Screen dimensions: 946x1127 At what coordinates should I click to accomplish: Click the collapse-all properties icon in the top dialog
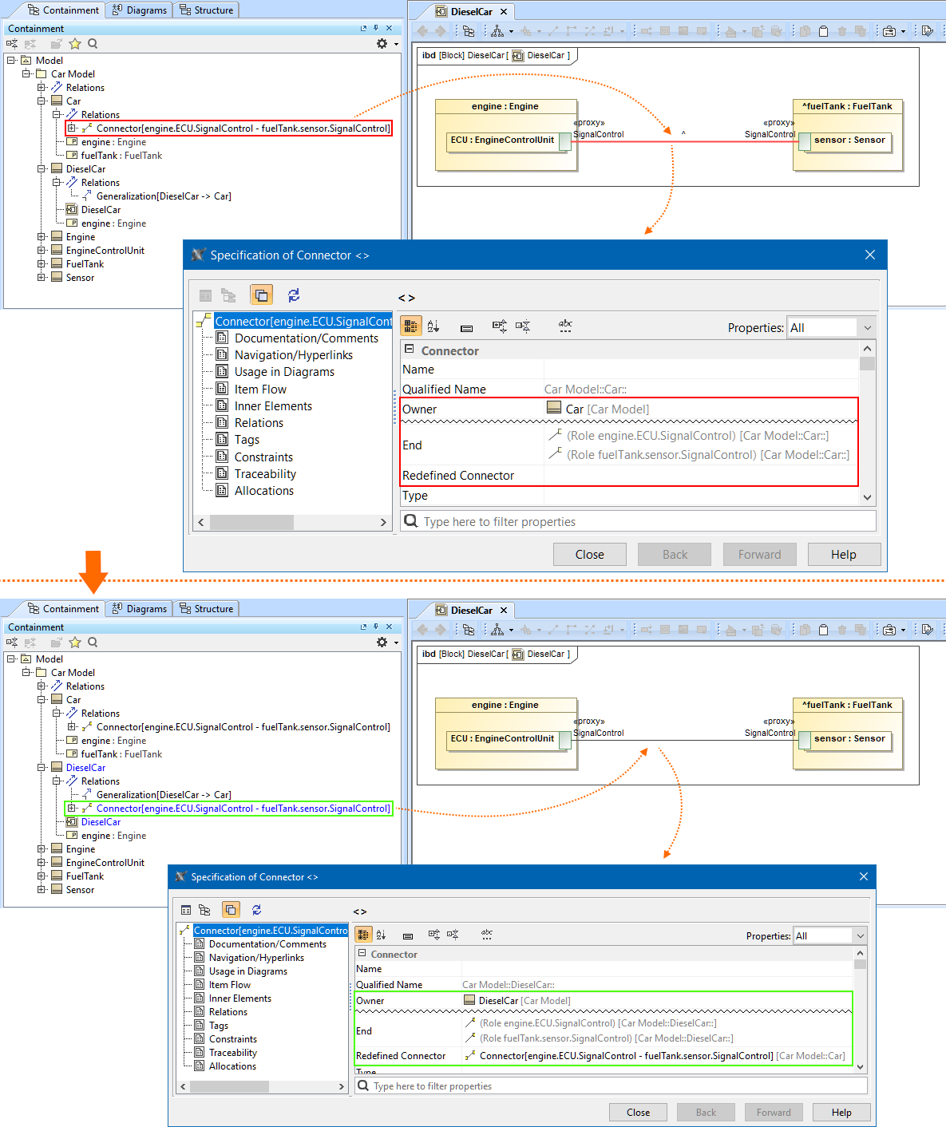click(x=523, y=326)
